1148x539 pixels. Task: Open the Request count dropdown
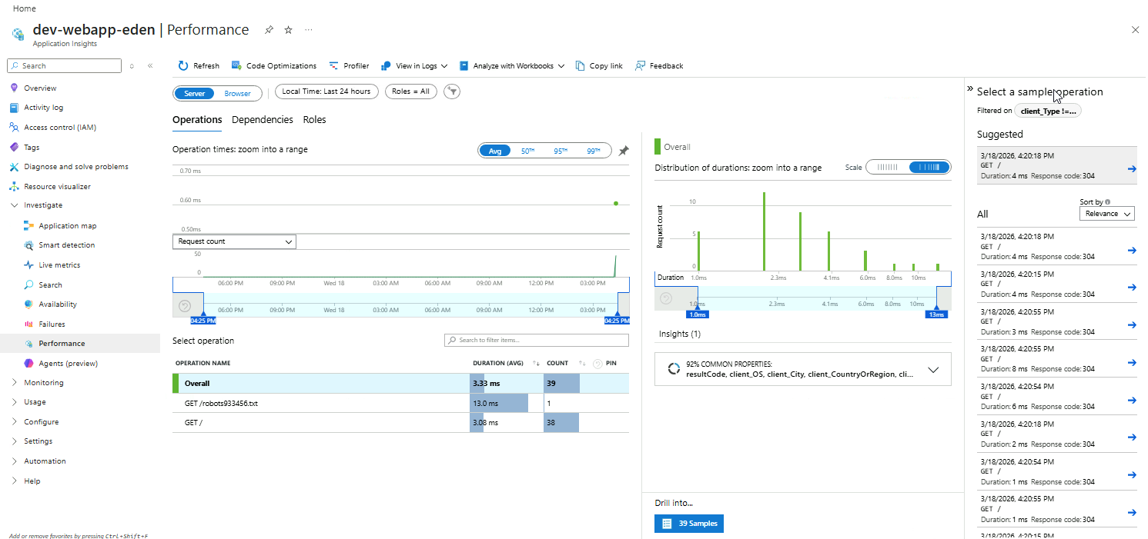pos(234,241)
